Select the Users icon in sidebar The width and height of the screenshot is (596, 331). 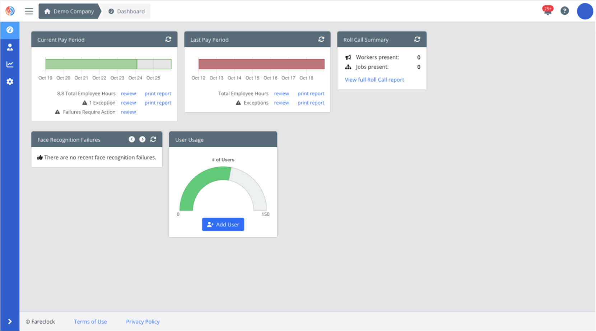click(10, 47)
